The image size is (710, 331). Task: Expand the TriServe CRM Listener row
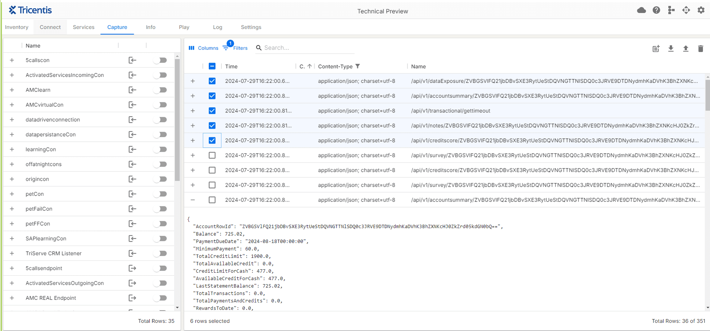point(12,253)
